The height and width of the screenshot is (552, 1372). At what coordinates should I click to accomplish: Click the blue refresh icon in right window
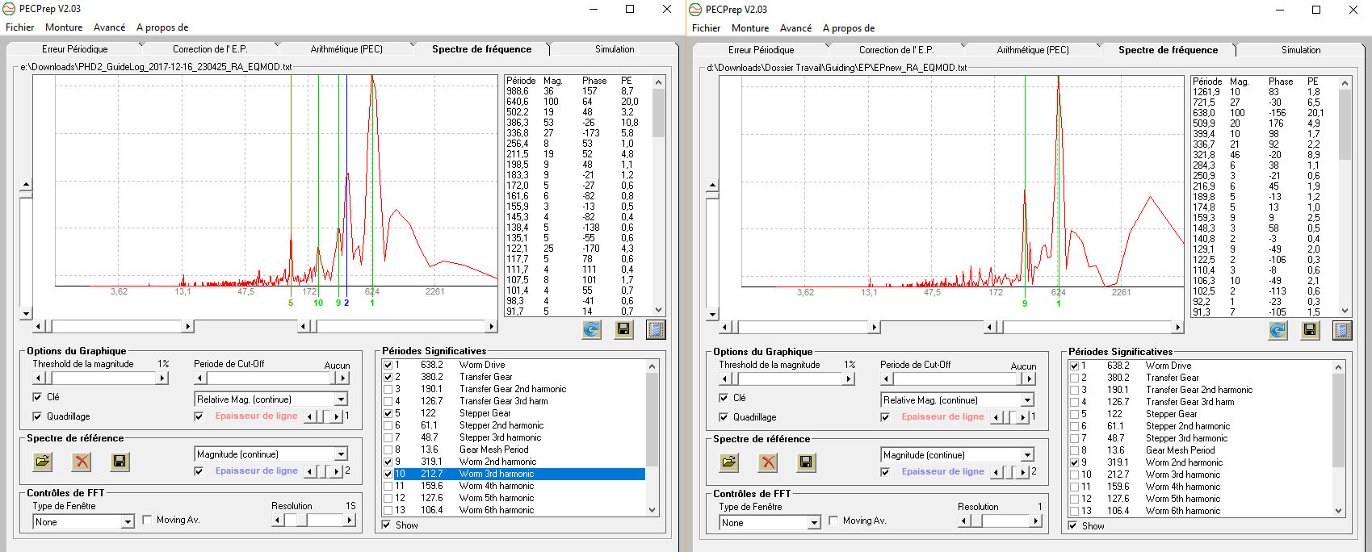(1278, 330)
